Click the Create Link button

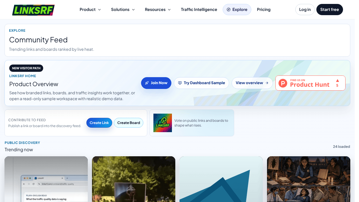(x=99, y=123)
